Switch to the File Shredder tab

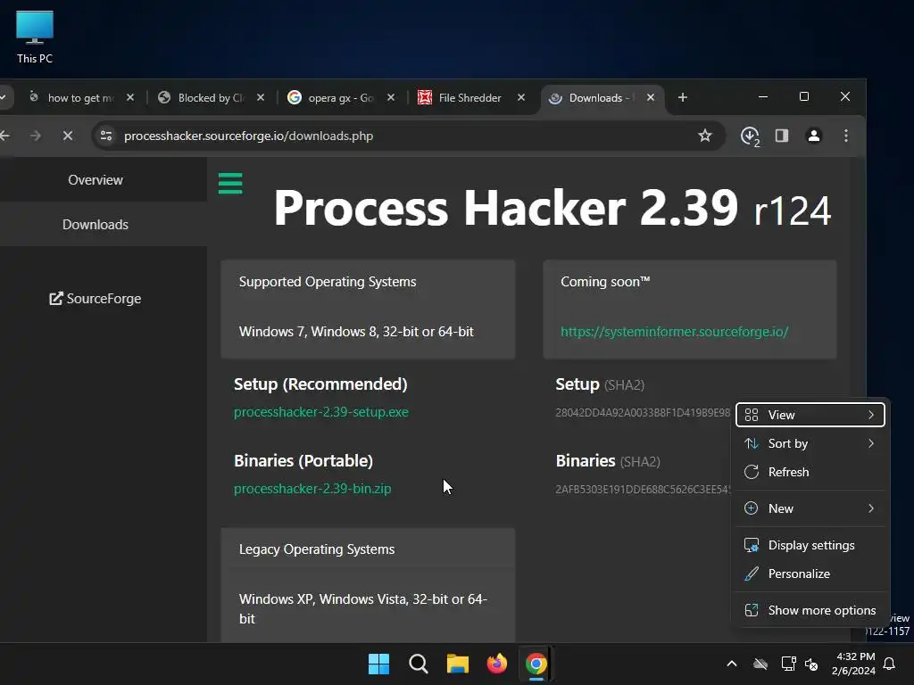point(469,98)
